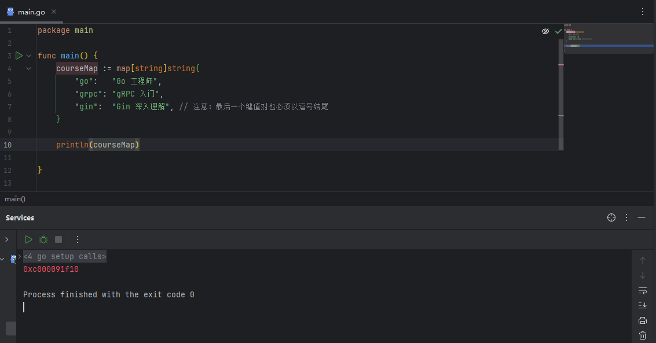Collapse the main function fold arrow
Viewport: 656px width, 343px height.
(28, 56)
